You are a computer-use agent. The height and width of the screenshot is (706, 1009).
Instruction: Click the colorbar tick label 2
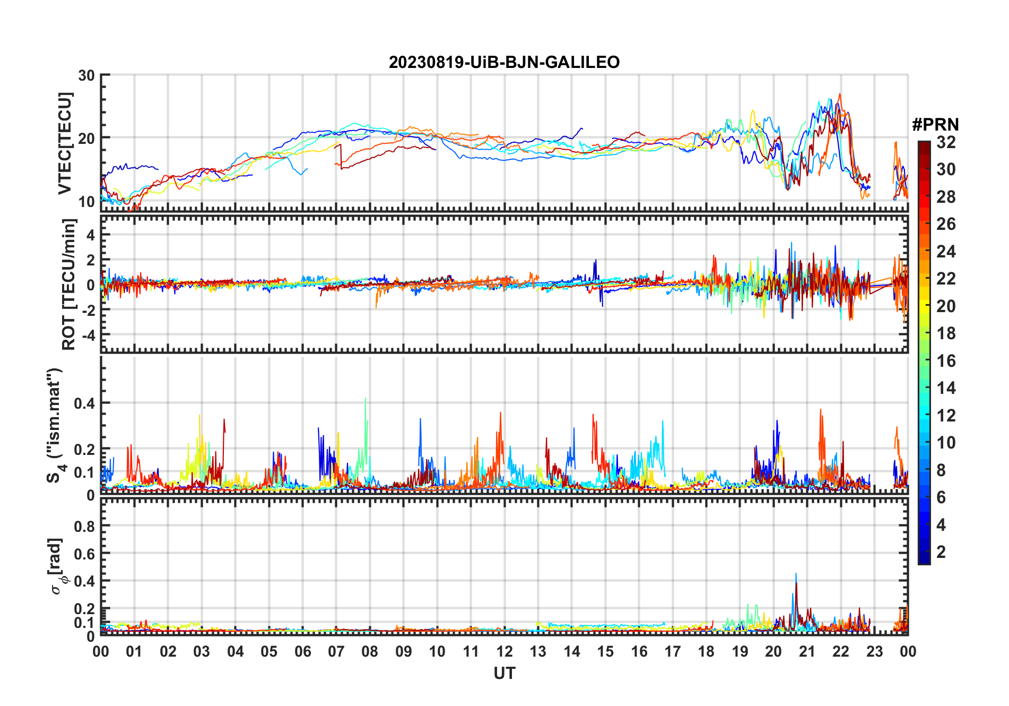[941, 552]
